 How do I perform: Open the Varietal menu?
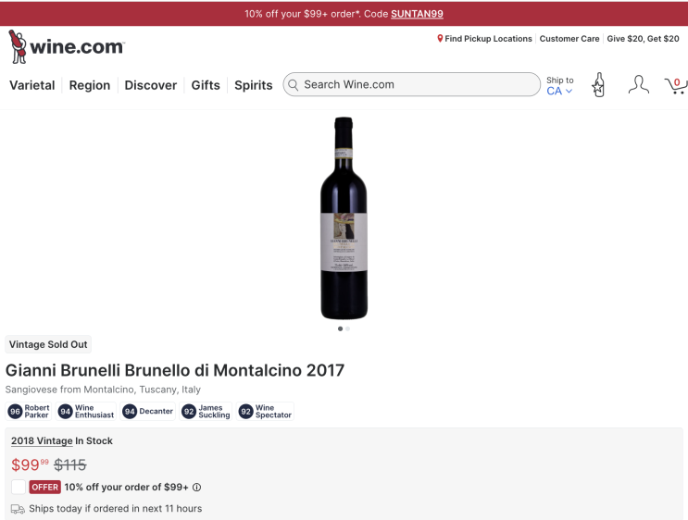(x=32, y=85)
